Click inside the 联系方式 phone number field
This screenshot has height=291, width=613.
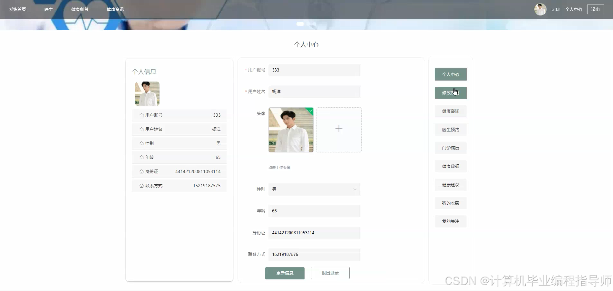coord(314,254)
